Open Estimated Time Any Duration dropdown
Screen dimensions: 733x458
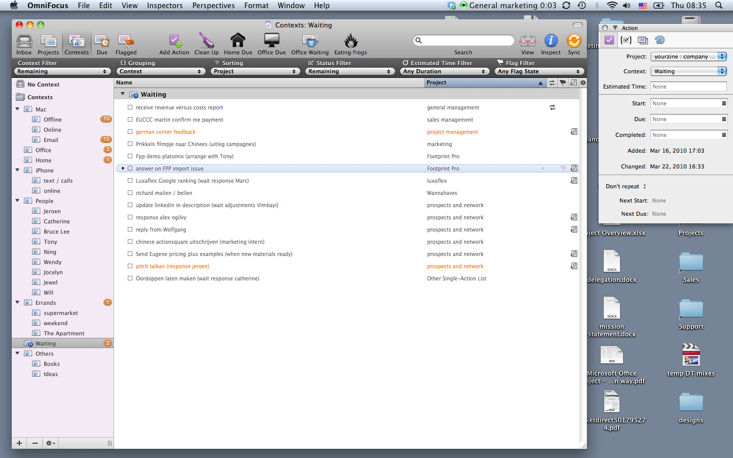[x=444, y=72]
